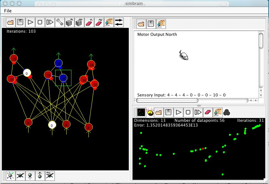
Task: Click the mouse creature in the world
Action: pyautogui.click(x=184, y=55)
